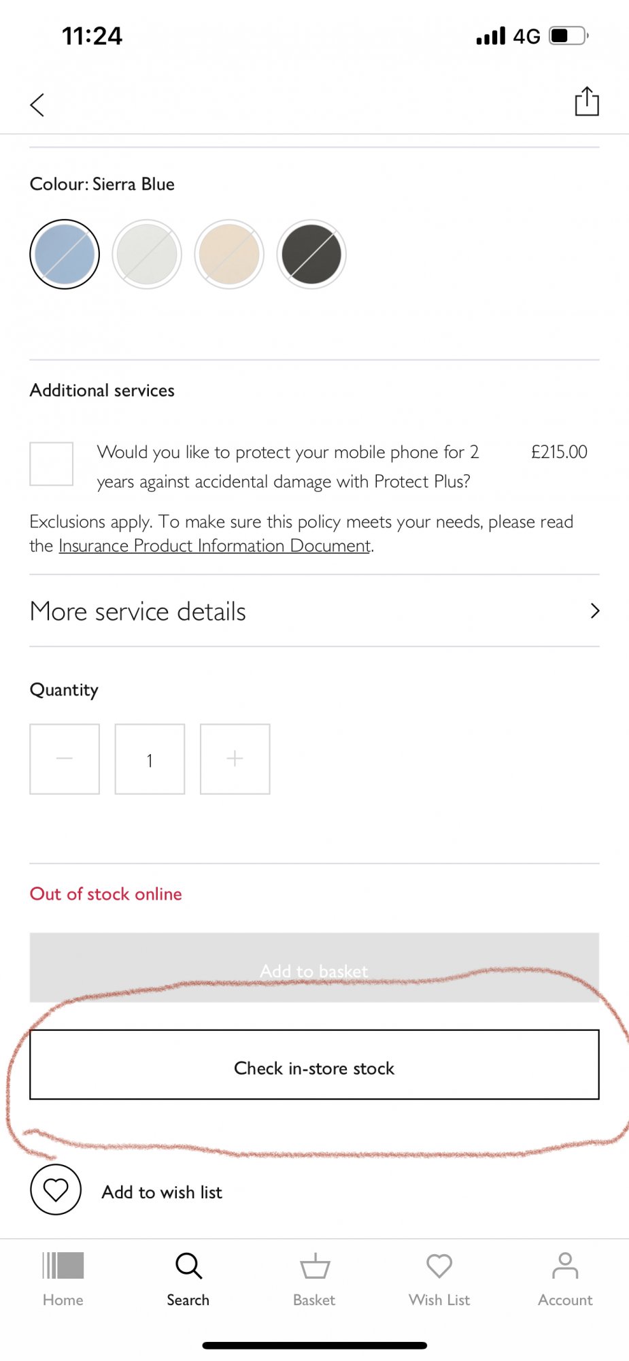Open Insurance Product Information Document link
The image size is (629, 1361).
tap(215, 546)
